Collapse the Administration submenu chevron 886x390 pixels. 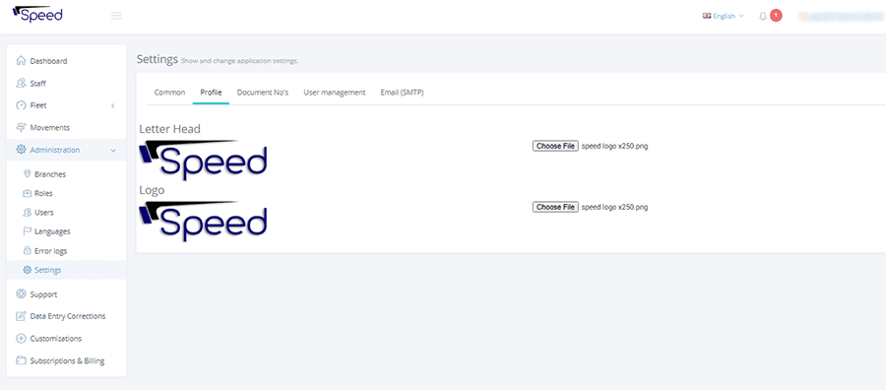113,151
